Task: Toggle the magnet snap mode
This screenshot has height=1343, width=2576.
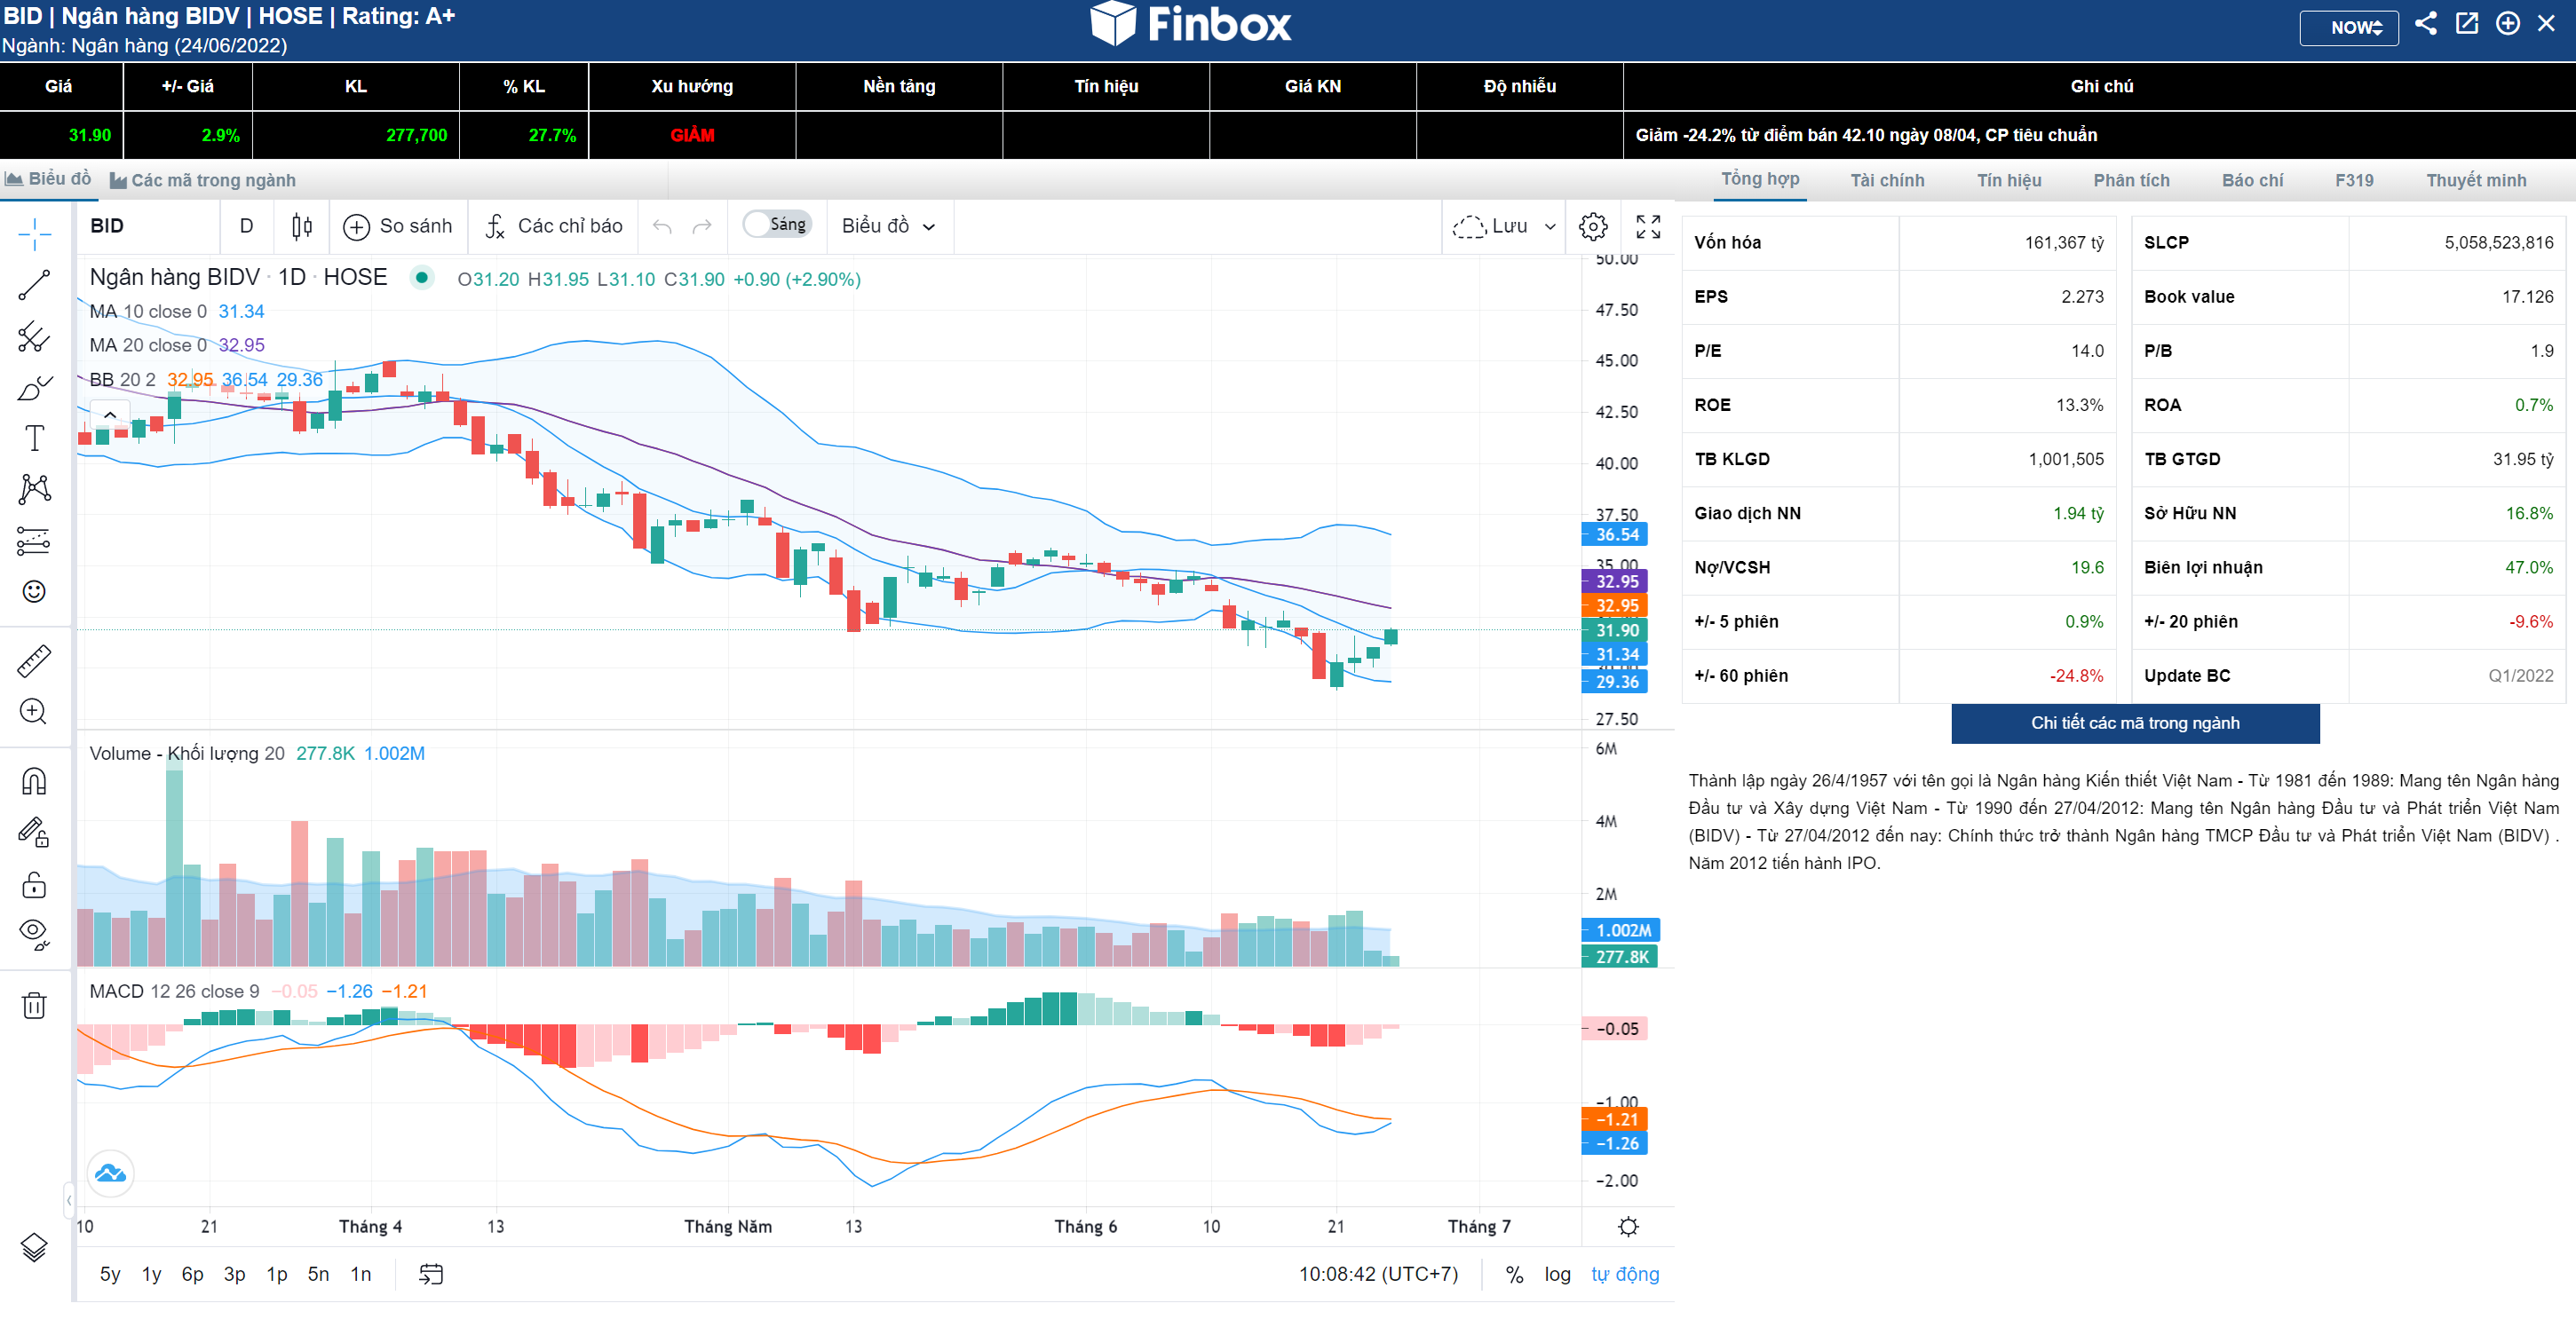Action: [34, 781]
